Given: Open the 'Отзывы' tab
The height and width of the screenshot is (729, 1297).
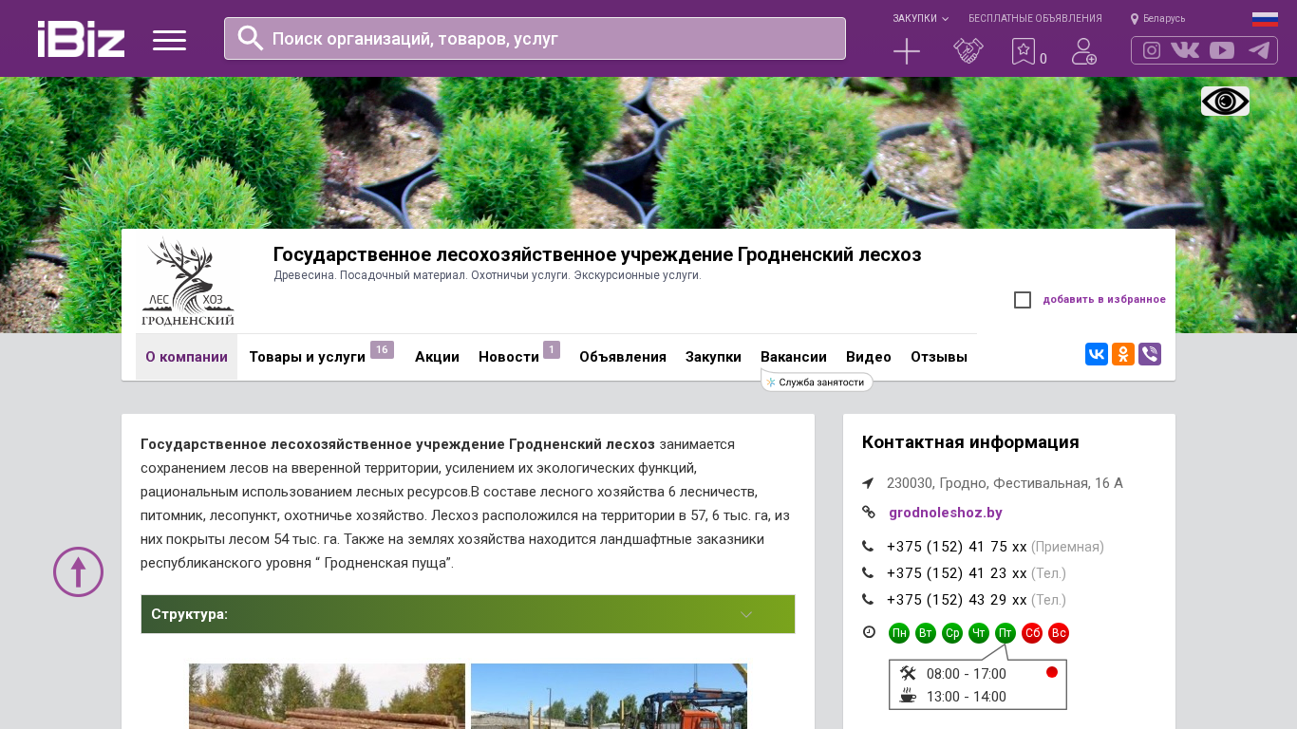Looking at the screenshot, I should pos(938,357).
